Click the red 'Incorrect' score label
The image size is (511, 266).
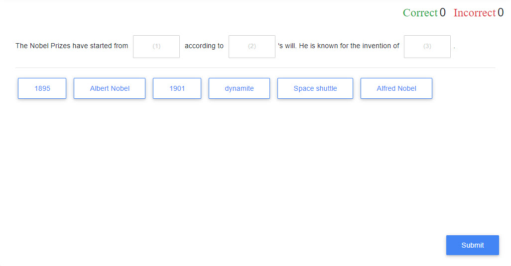point(474,13)
